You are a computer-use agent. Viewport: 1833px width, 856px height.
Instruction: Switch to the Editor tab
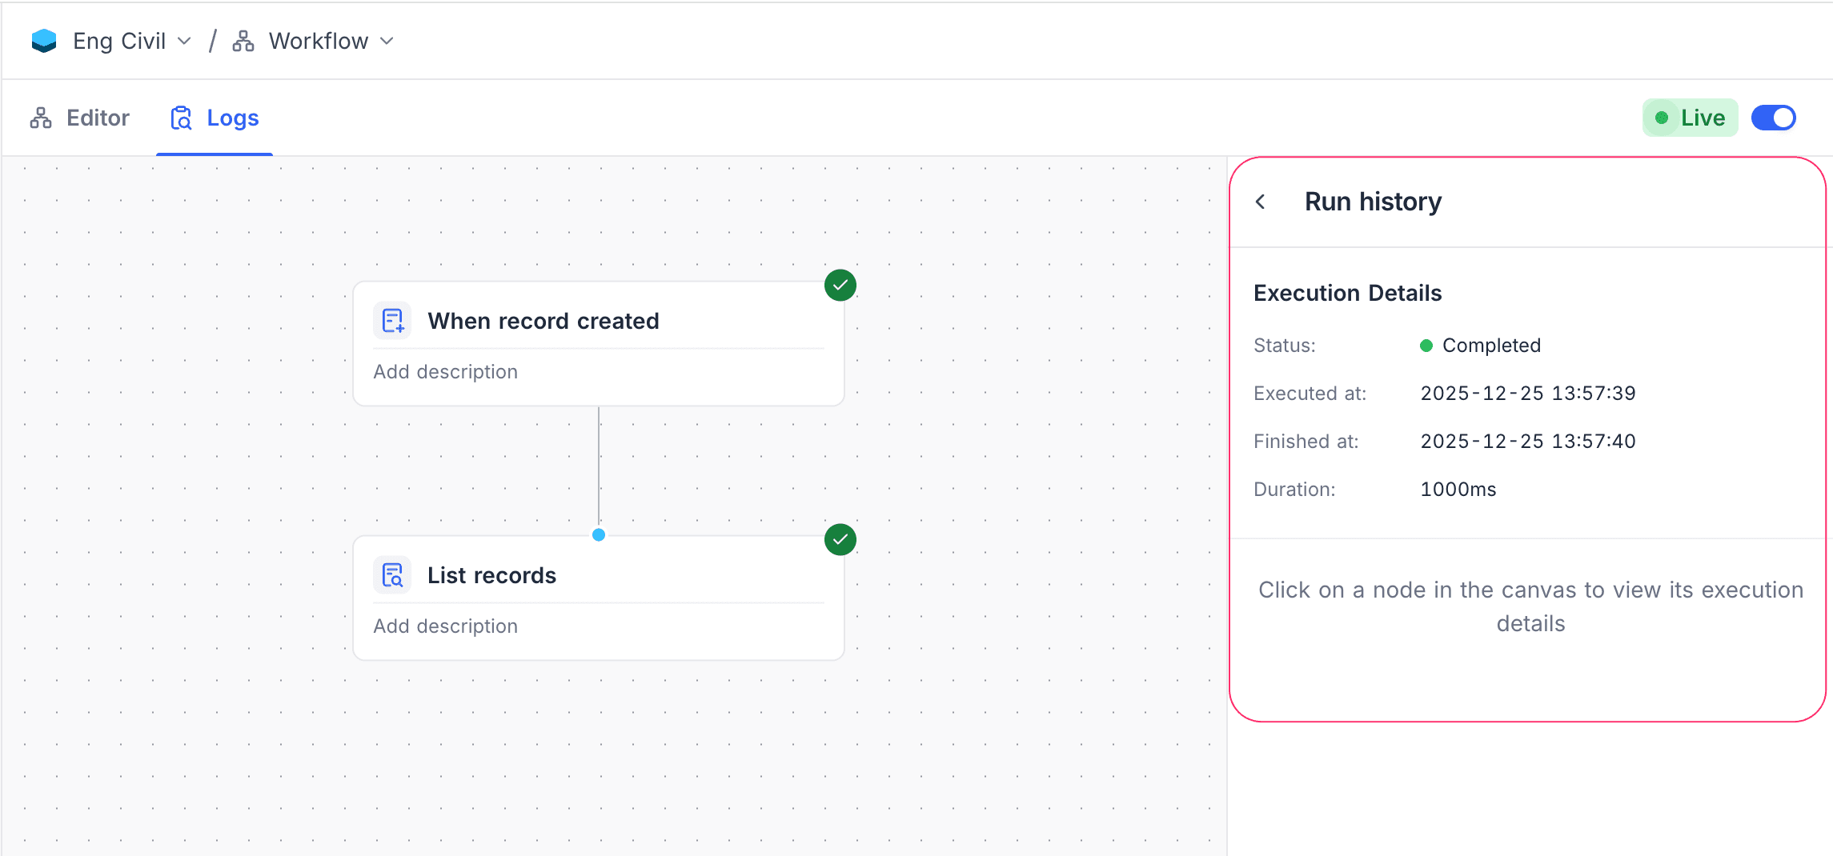[x=98, y=117]
